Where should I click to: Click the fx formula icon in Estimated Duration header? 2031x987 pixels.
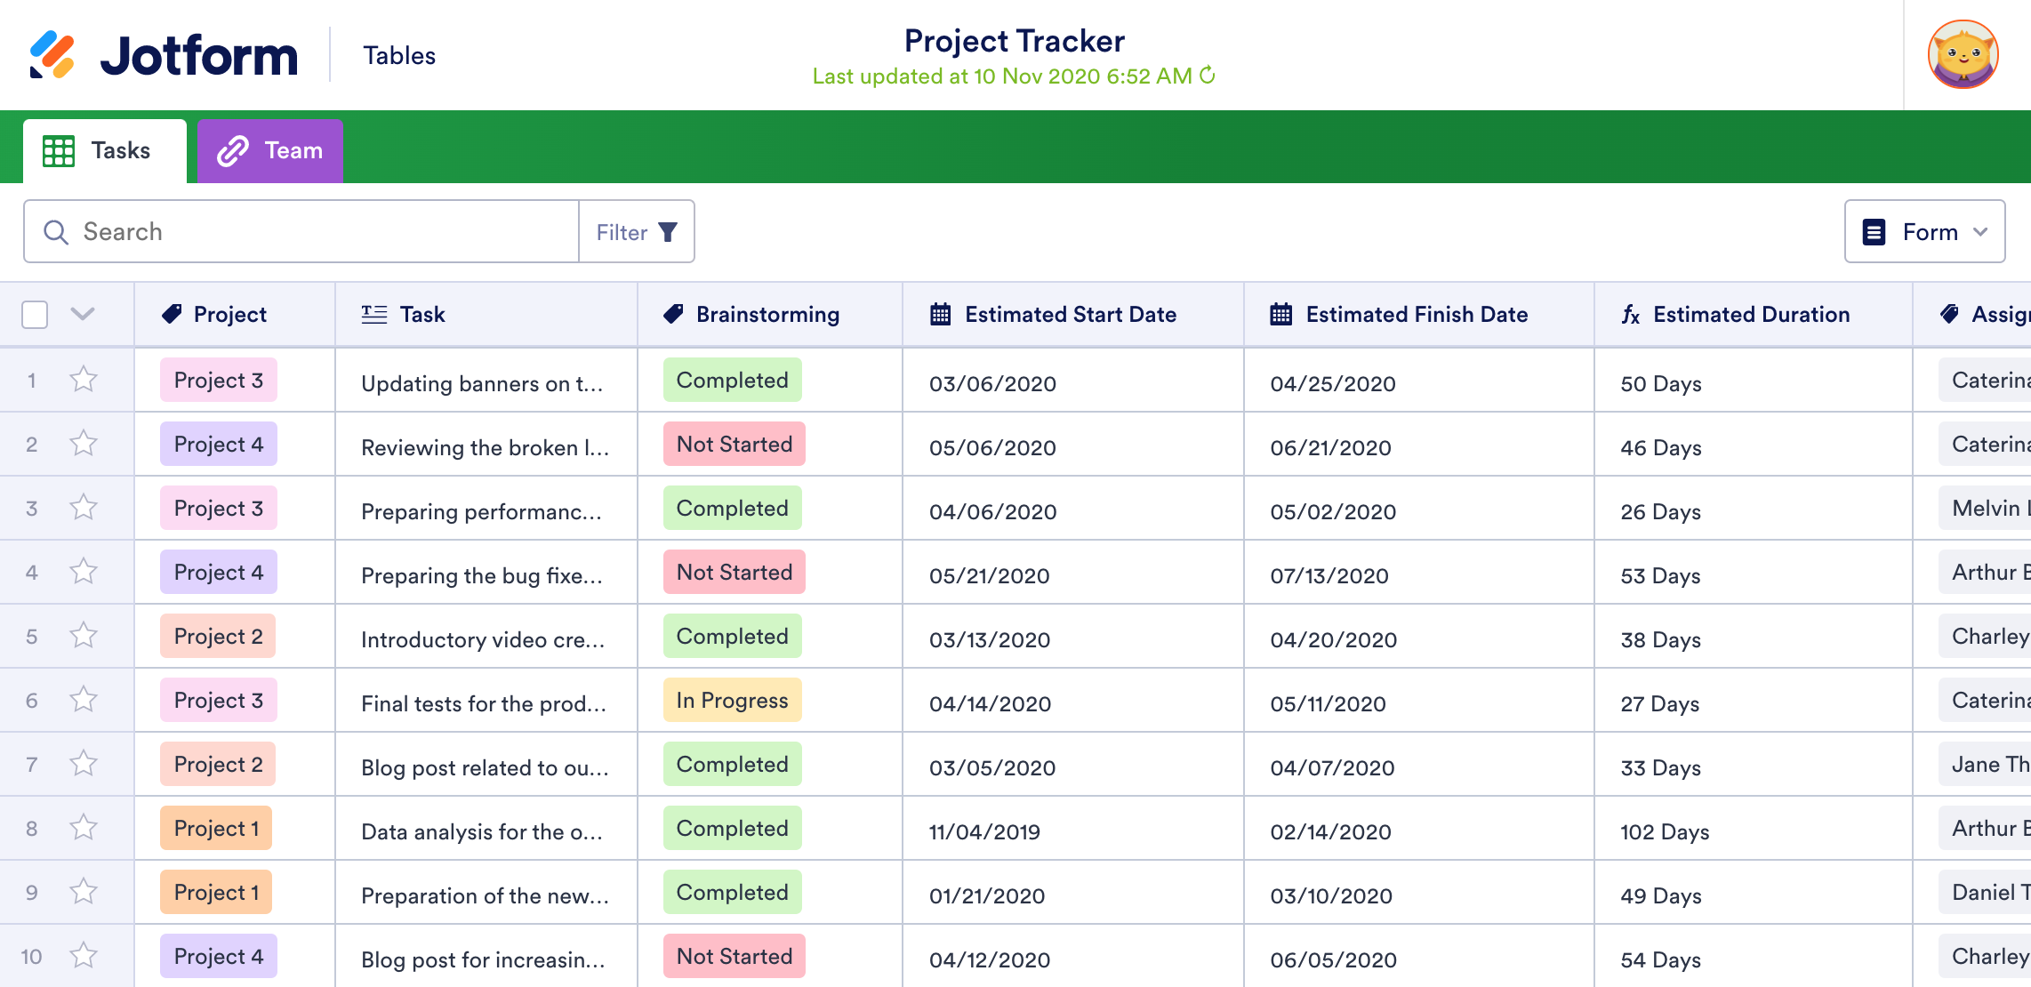pyautogui.click(x=1630, y=314)
